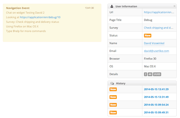Open history entry 2014-05-15 13:31:49
This screenshot has width=180, height=118.
[156, 97]
